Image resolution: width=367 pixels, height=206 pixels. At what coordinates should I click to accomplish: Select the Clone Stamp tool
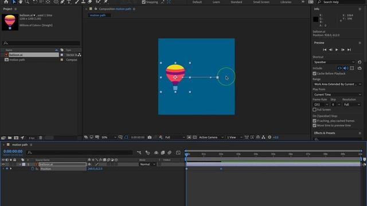(83, 2)
